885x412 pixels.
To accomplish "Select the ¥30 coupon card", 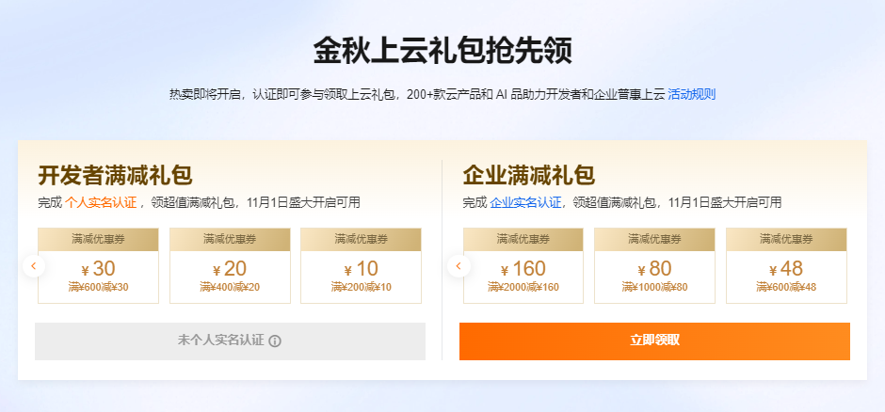I will tap(98, 265).
